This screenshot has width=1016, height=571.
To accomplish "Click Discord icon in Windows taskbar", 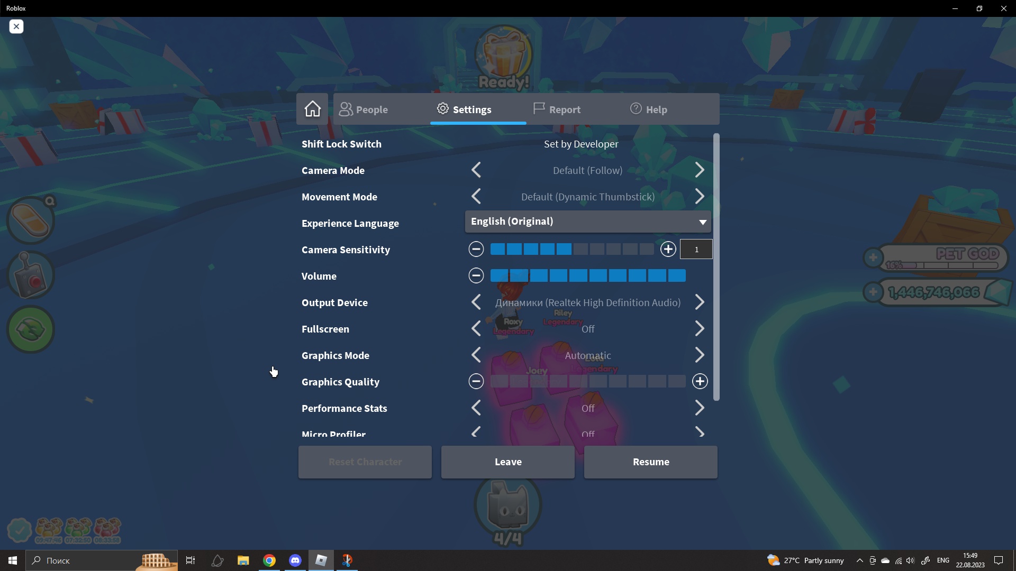I will (x=294, y=560).
